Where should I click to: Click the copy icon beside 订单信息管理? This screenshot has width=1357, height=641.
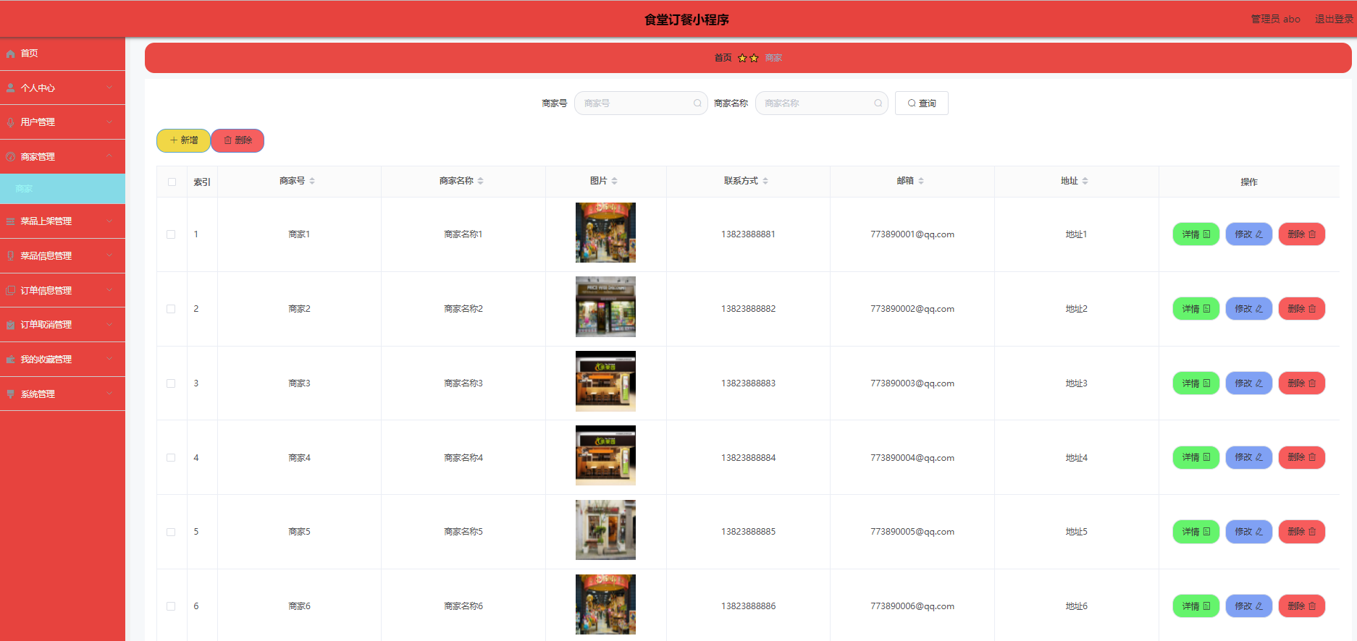point(11,290)
